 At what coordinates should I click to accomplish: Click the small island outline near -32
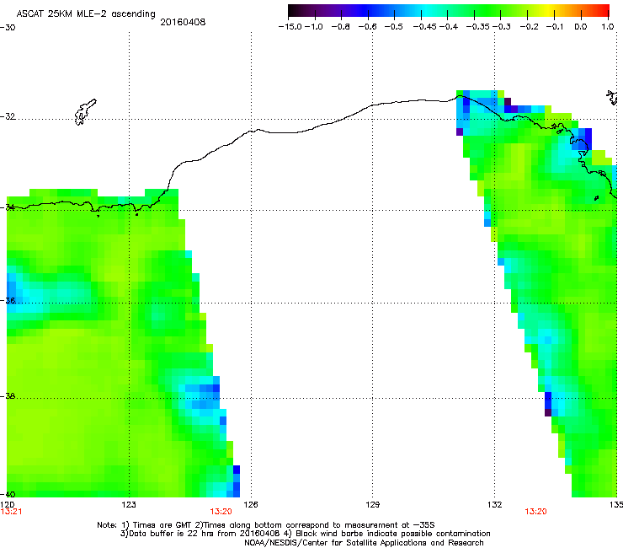click(85, 112)
